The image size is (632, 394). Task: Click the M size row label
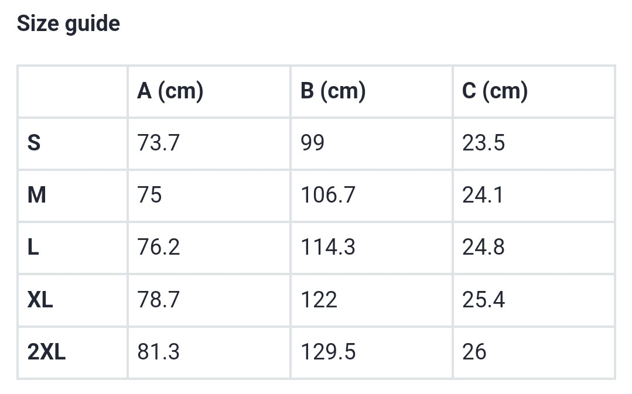(x=36, y=195)
